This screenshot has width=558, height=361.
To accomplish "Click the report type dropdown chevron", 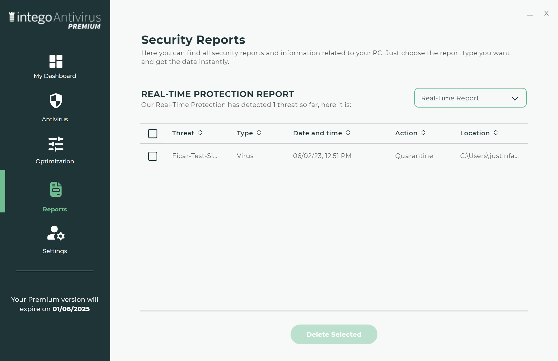I will coord(515,99).
